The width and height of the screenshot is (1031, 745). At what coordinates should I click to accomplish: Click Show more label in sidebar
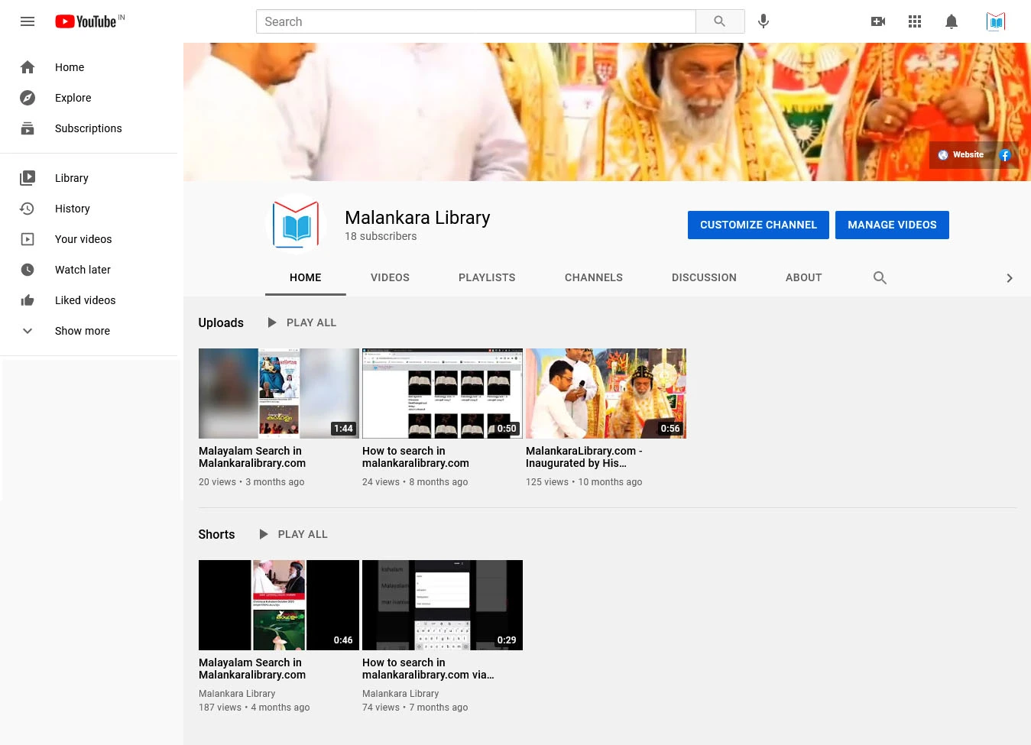click(x=83, y=331)
